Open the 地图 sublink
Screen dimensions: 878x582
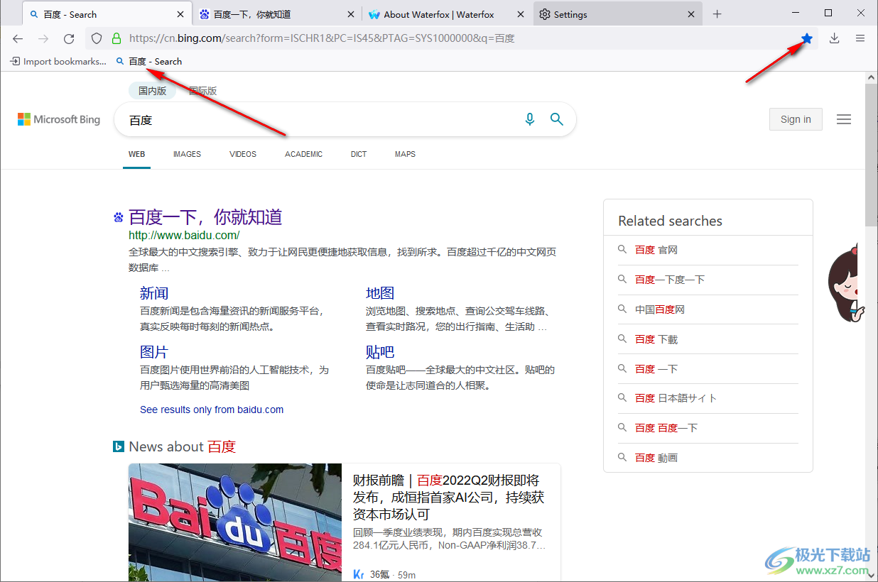click(x=380, y=293)
